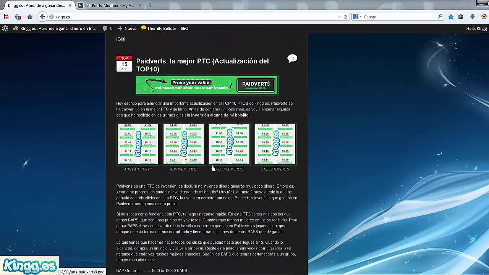489x275 pixels.
Task: Click the search magnifier icon
Action: tap(440, 17)
